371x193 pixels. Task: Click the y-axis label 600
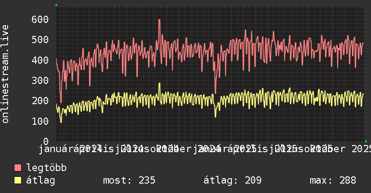40,19
